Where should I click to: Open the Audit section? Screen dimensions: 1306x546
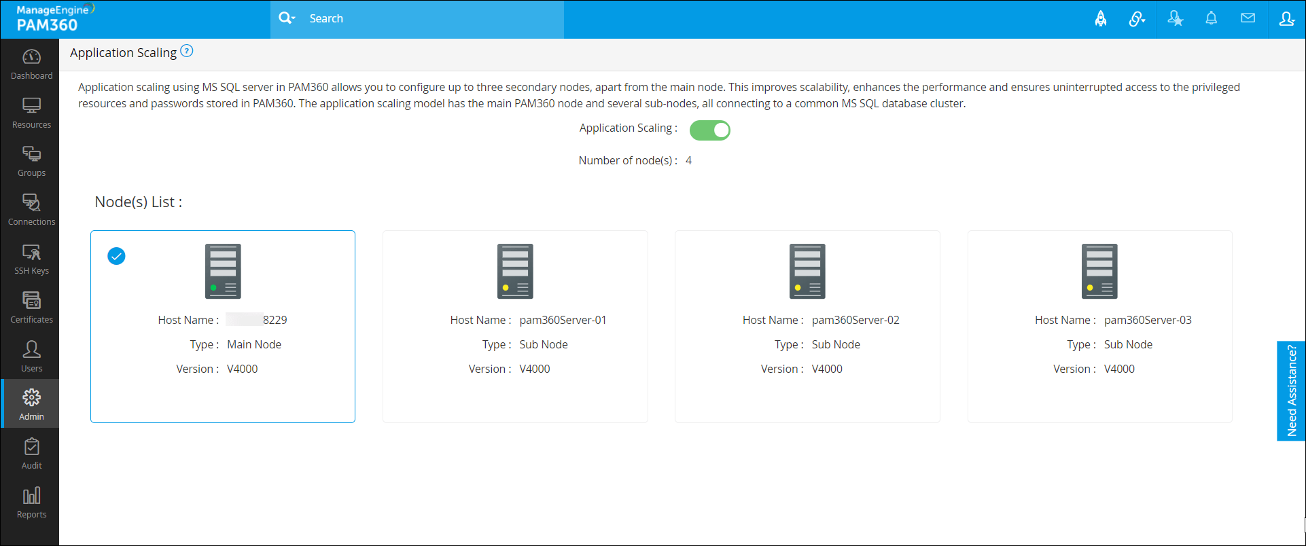[31, 454]
